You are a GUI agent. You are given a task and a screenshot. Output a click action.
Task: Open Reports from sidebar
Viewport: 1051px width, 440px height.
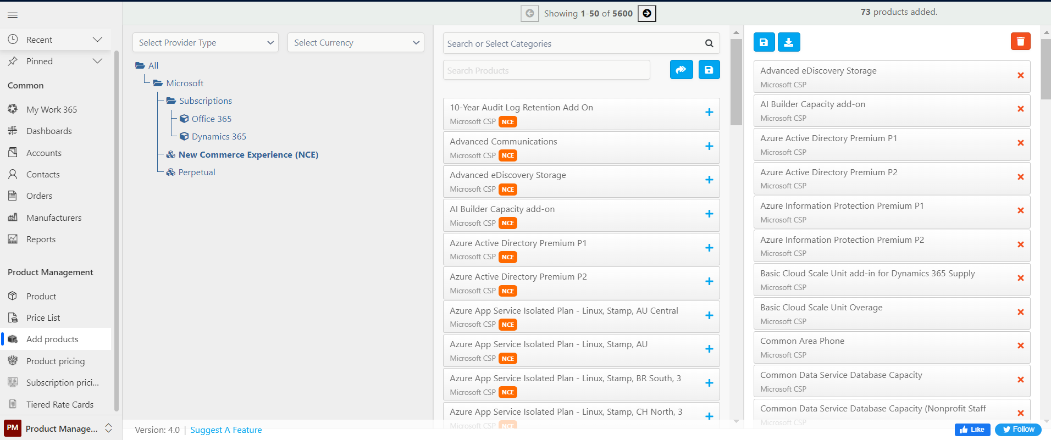pyautogui.click(x=41, y=239)
